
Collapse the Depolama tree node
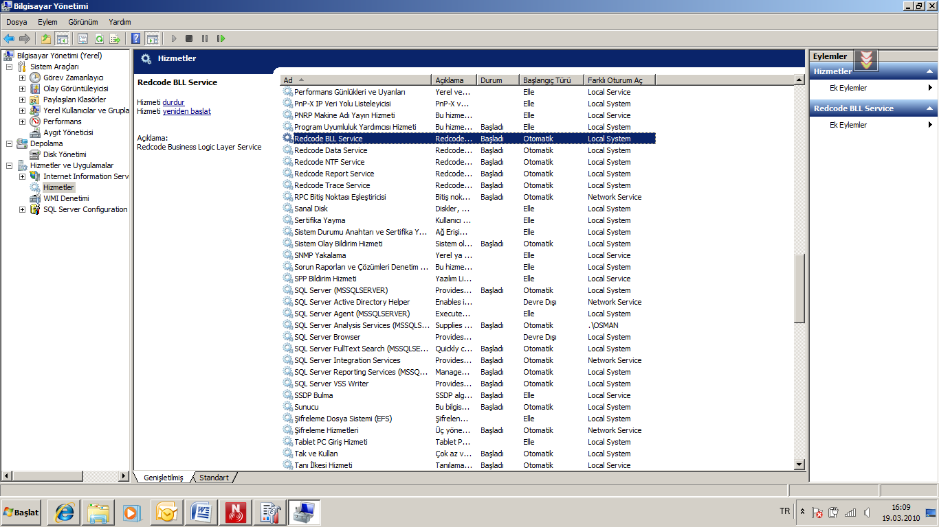point(9,143)
